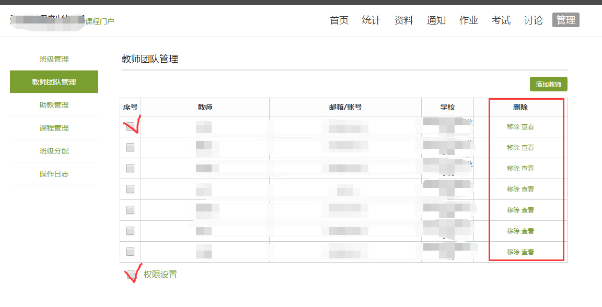602x307 pixels.
Task: Open the 操作日志 sidebar entry
Action: pyautogui.click(x=54, y=174)
